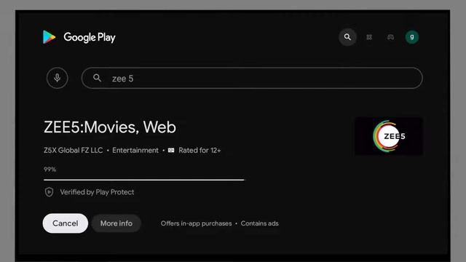The image size is (466, 262).
Task: Open the ZEE5 app logo thumbnail
Action: pyautogui.click(x=389, y=136)
